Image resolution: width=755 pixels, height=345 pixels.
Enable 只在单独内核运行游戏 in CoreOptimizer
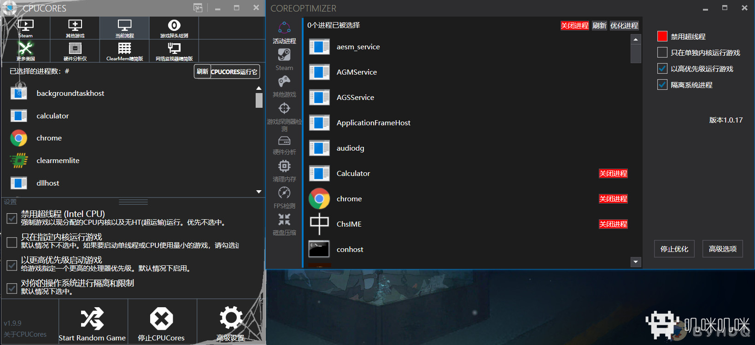click(x=662, y=53)
